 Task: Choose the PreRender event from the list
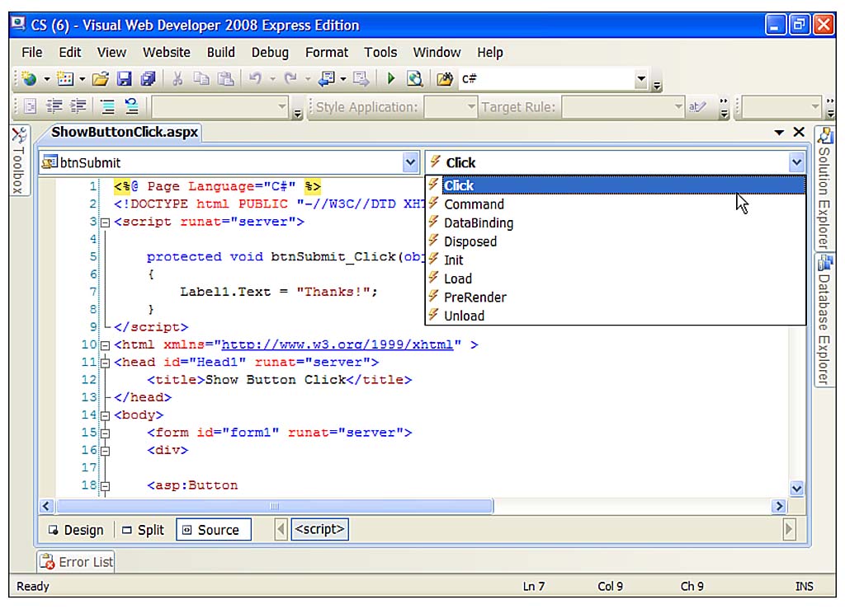[x=616, y=297]
